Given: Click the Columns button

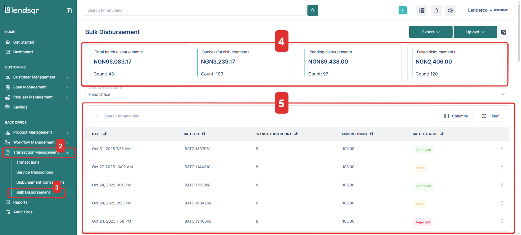Looking at the screenshot, I should tap(455, 116).
